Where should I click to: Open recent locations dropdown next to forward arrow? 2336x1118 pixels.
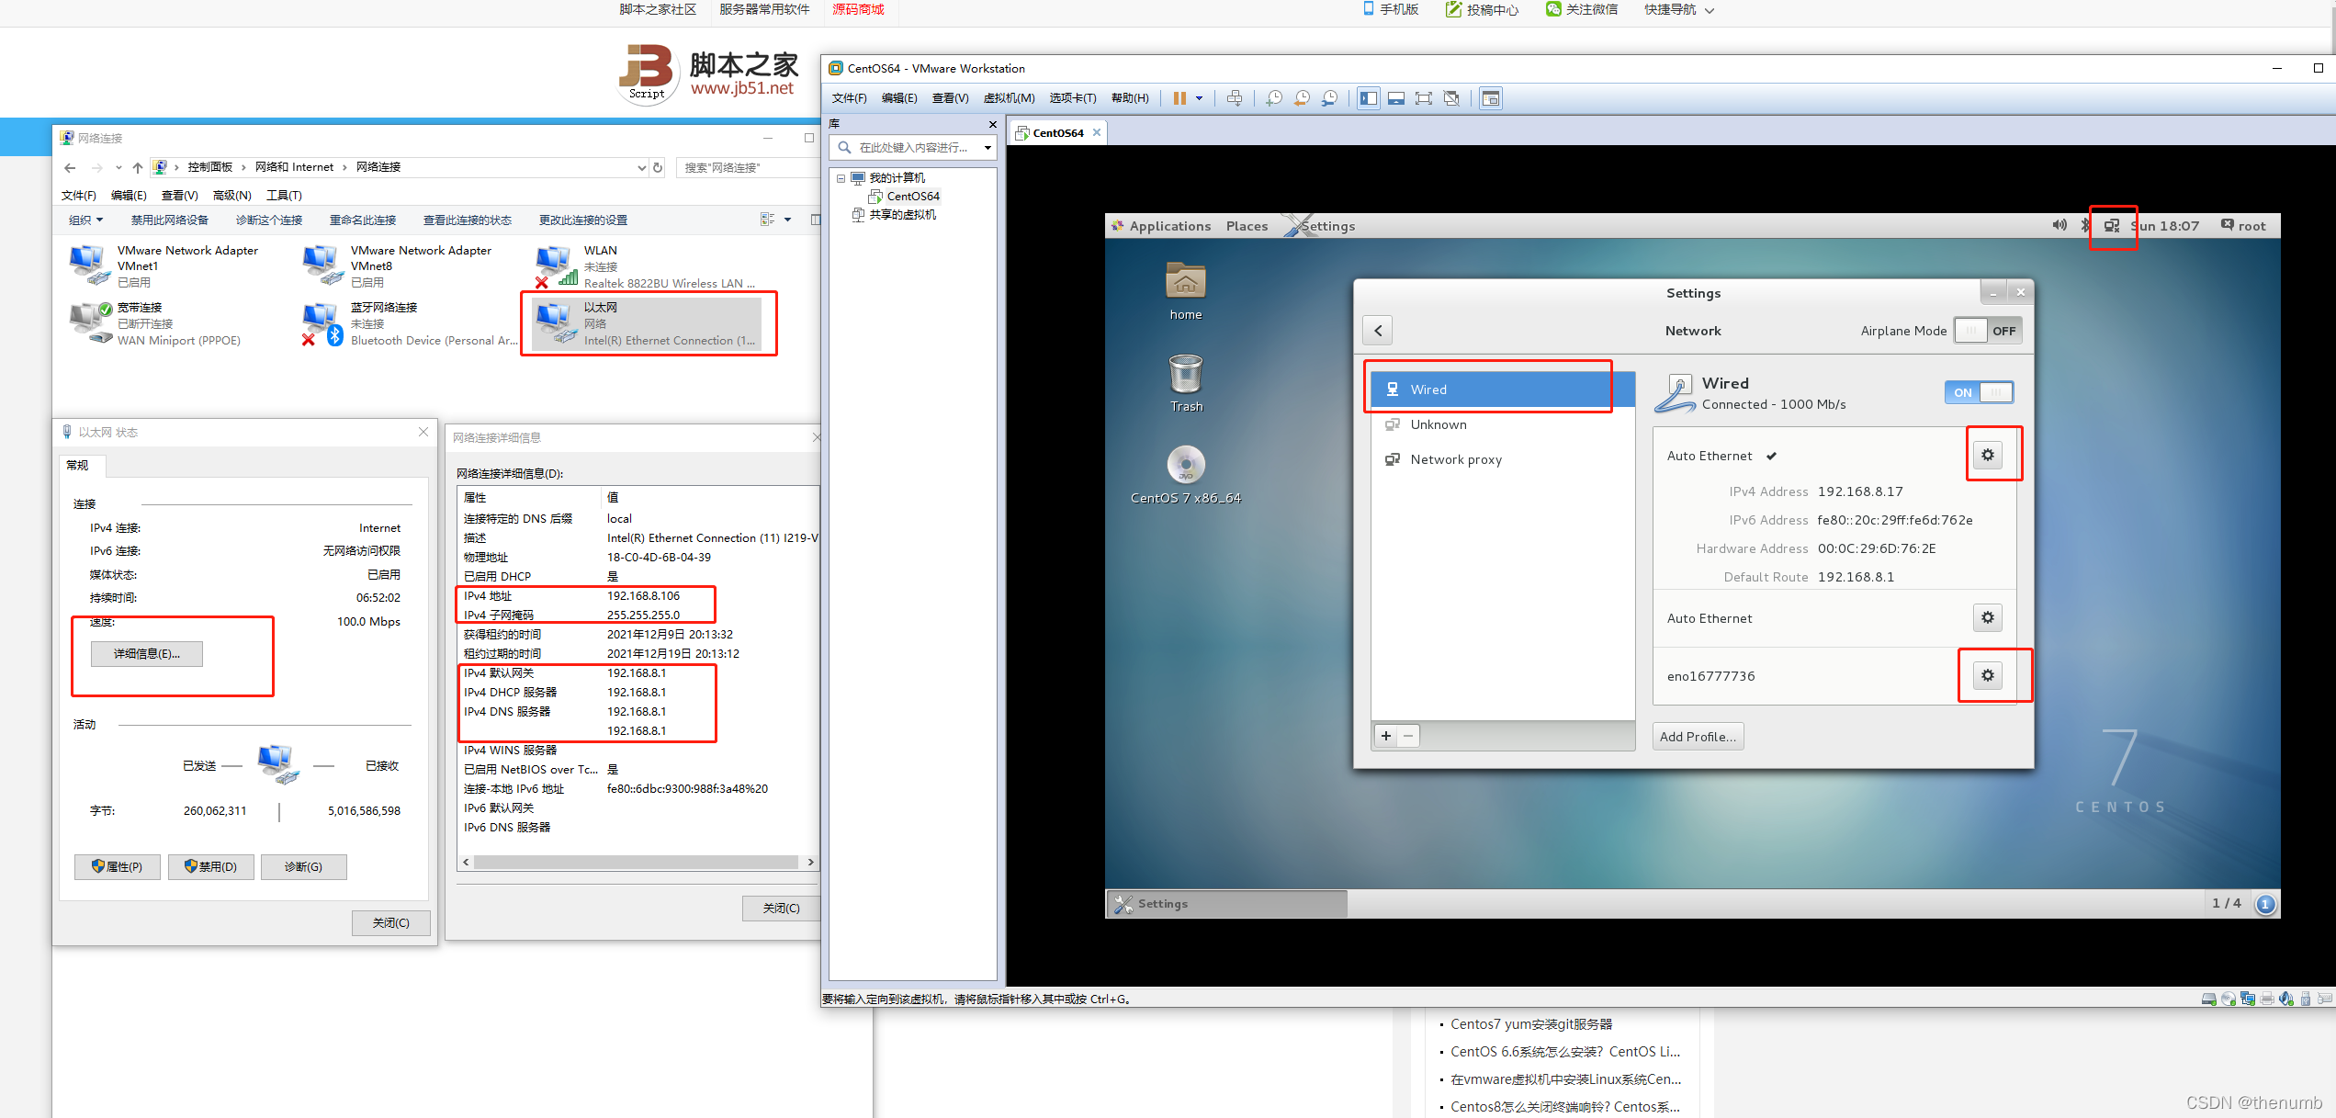[x=118, y=167]
